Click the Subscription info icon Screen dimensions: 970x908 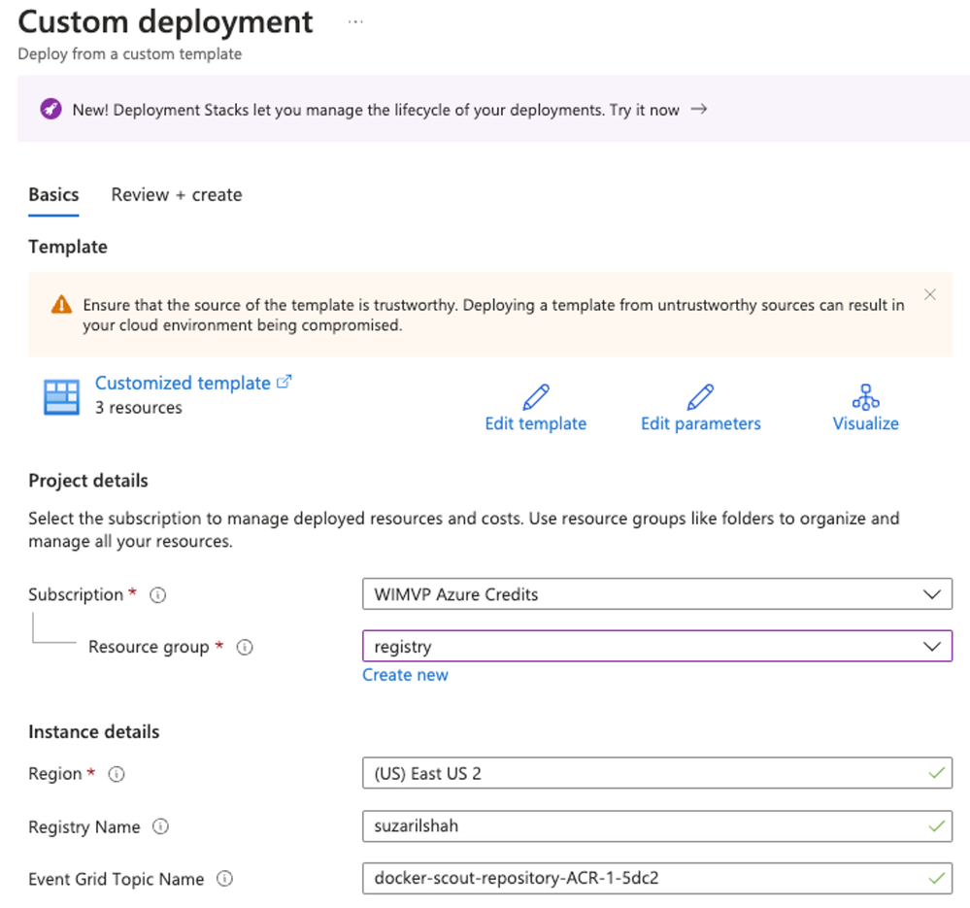[157, 595]
